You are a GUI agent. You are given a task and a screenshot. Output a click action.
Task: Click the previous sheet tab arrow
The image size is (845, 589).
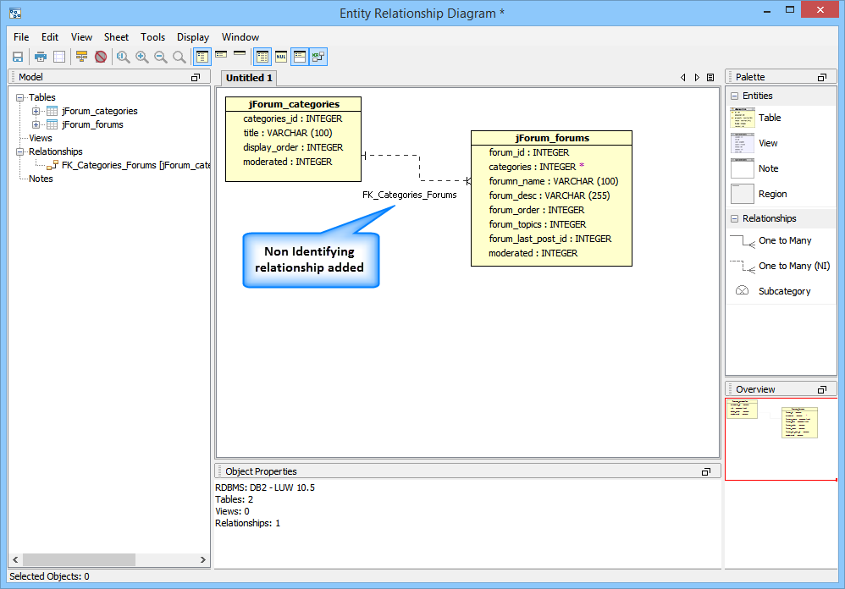682,78
